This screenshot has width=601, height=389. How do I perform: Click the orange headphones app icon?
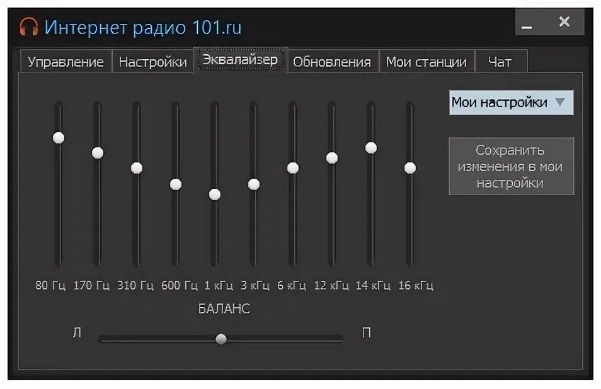tap(29, 27)
